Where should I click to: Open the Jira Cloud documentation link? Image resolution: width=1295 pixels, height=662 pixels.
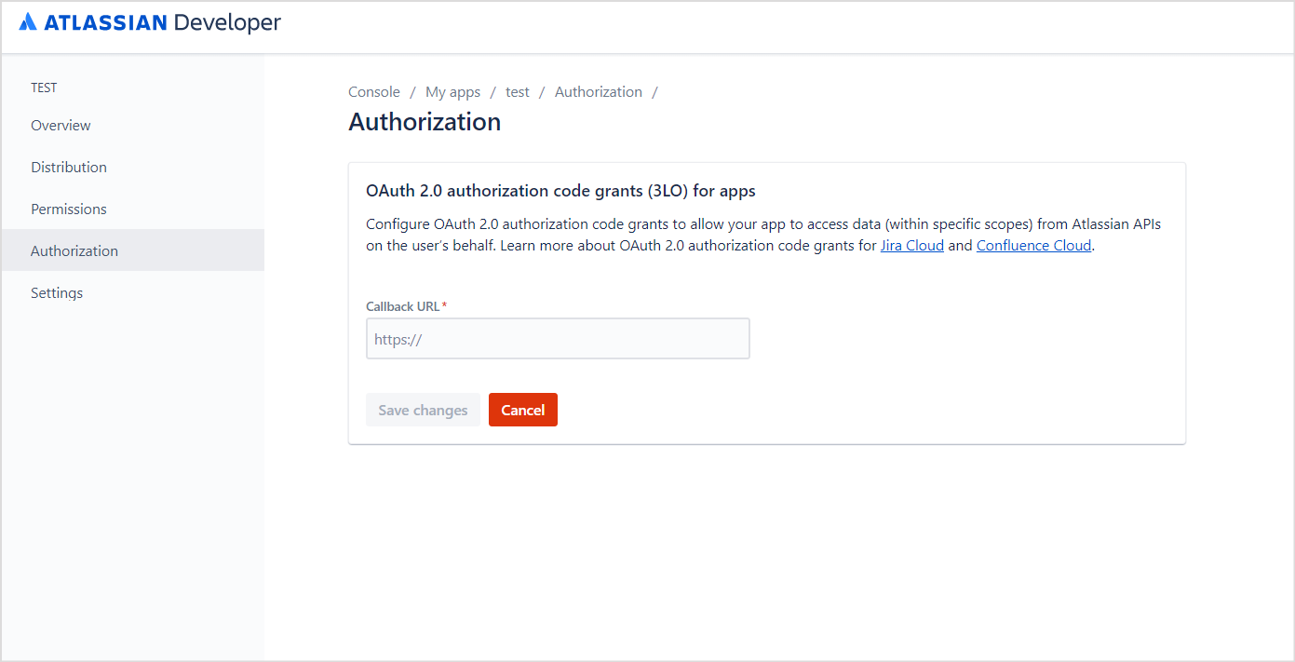tap(912, 247)
